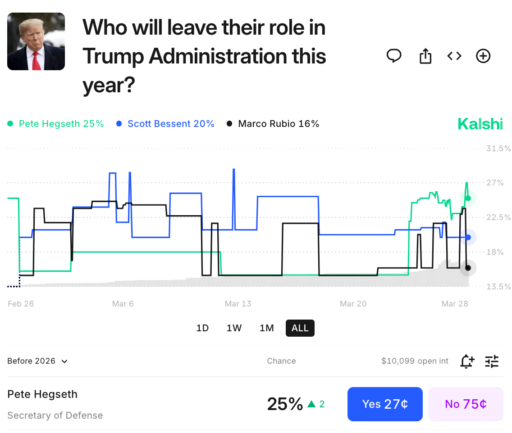Set an alert with bell-plus icon
This screenshot has width=512, height=433.
point(467,361)
